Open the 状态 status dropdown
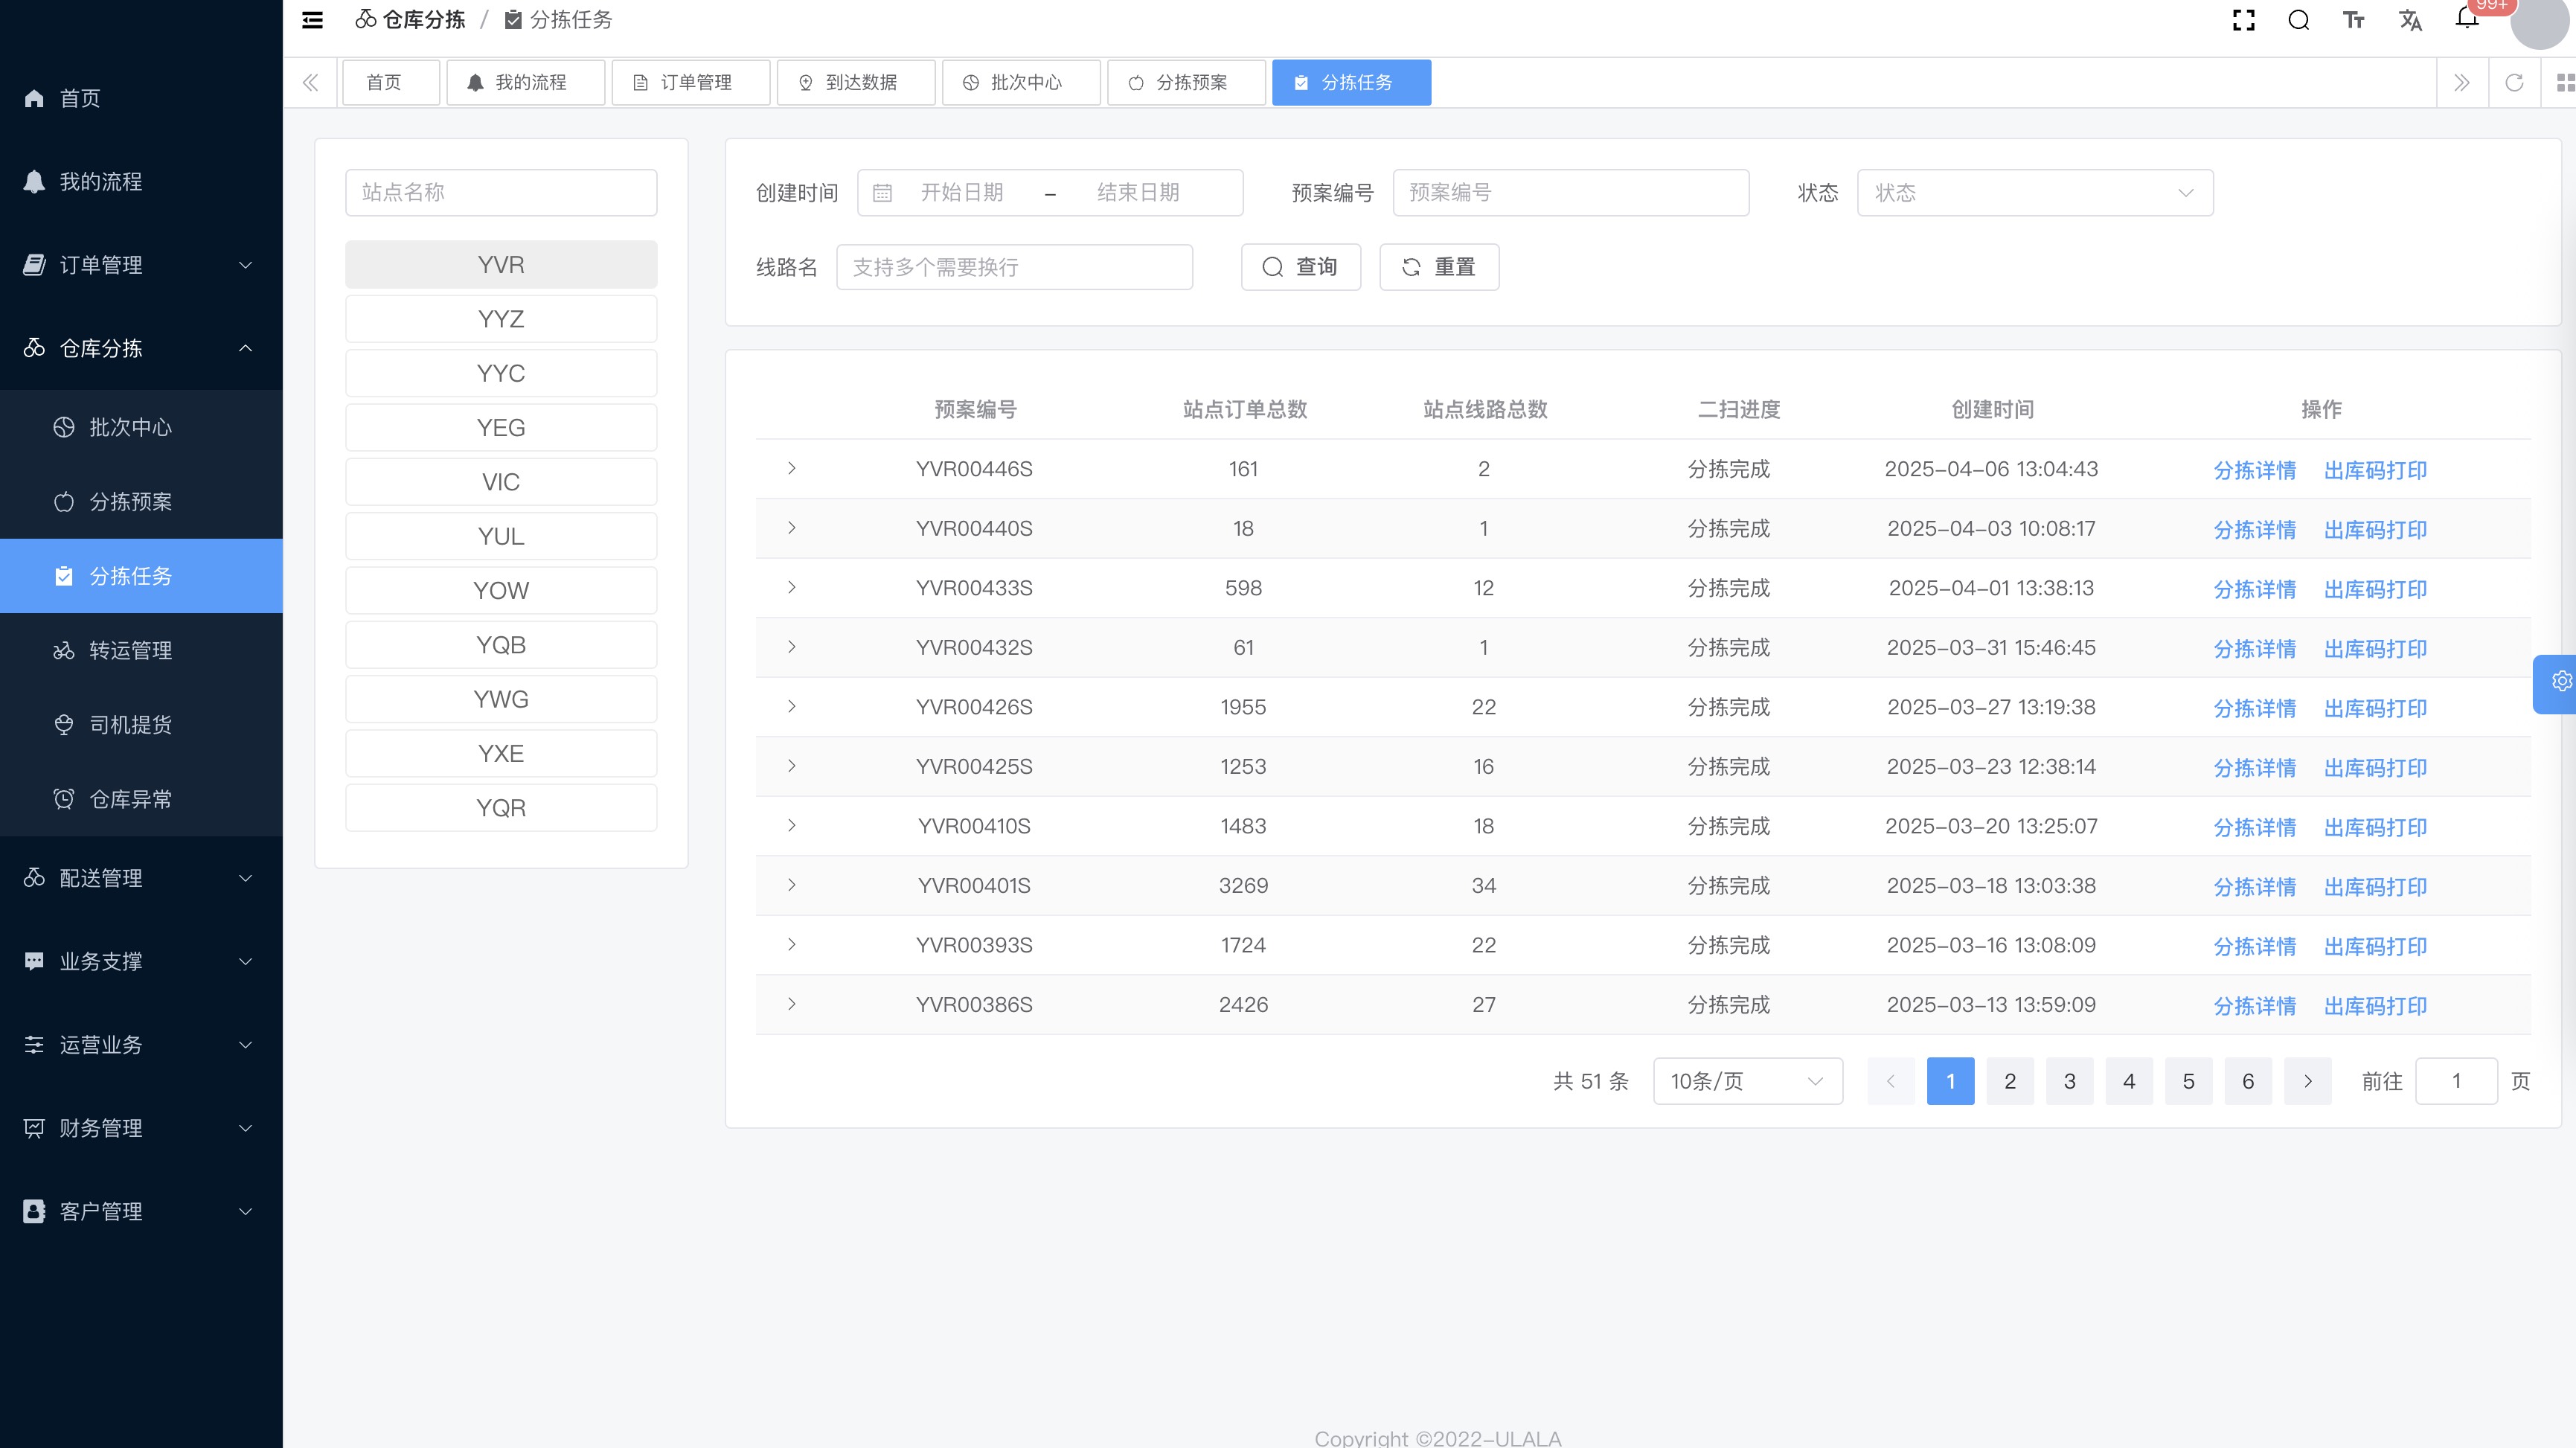Screen dimensions: 2576x1448 click(2034, 193)
